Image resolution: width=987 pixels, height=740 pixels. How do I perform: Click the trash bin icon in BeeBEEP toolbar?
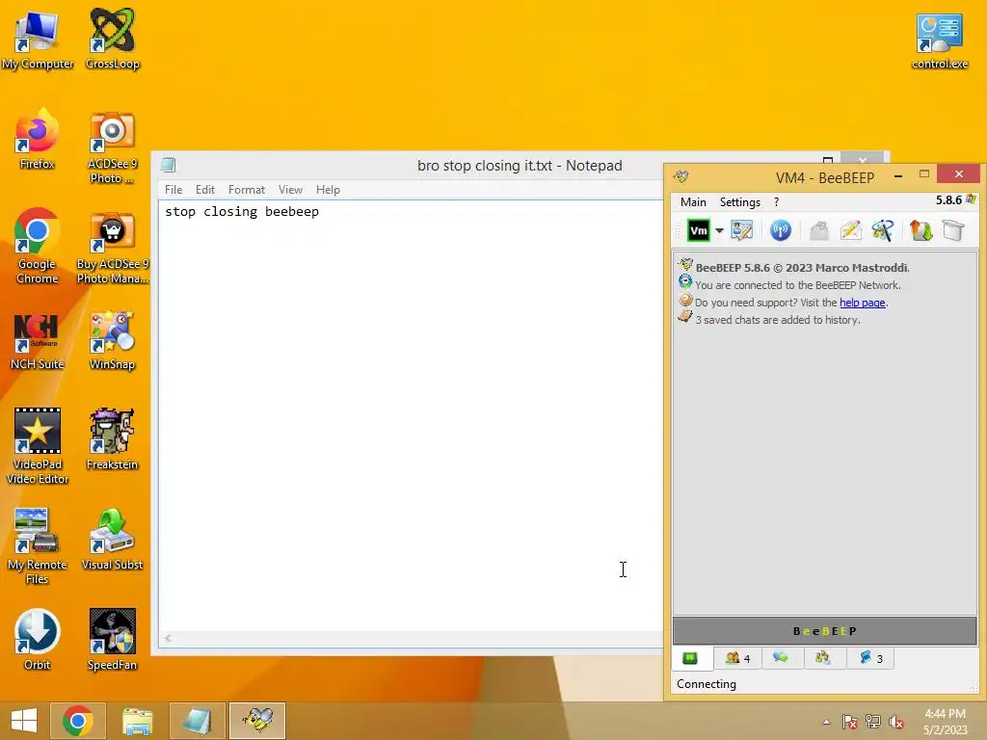953,230
